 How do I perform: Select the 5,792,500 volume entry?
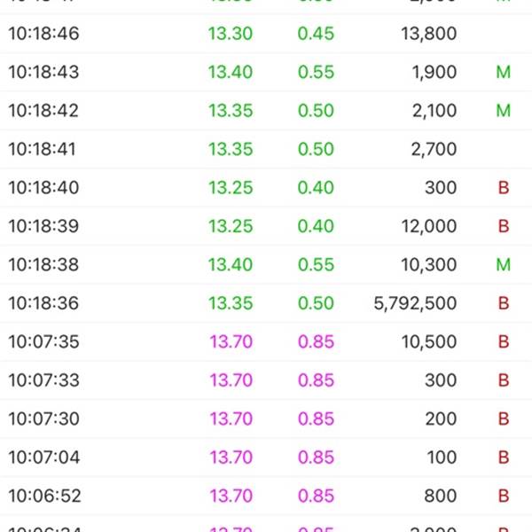pos(415,303)
